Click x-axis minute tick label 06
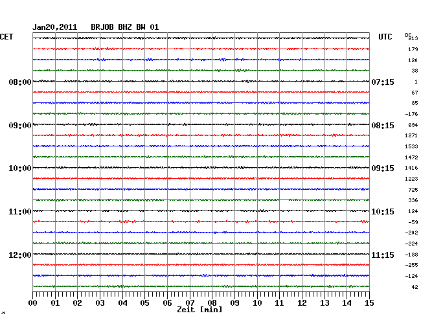This screenshot has width=421, height=320. coord(167,303)
